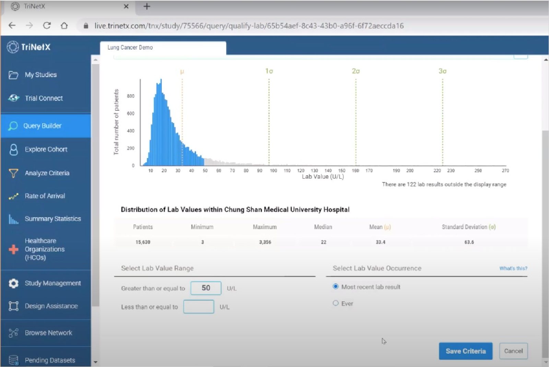This screenshot has height=367, width=549.
Task: Close the TriNetX browser tab
Action: click(x=126, y=6)
